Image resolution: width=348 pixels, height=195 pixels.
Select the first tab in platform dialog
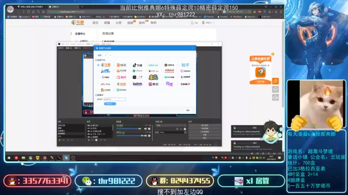100,55
